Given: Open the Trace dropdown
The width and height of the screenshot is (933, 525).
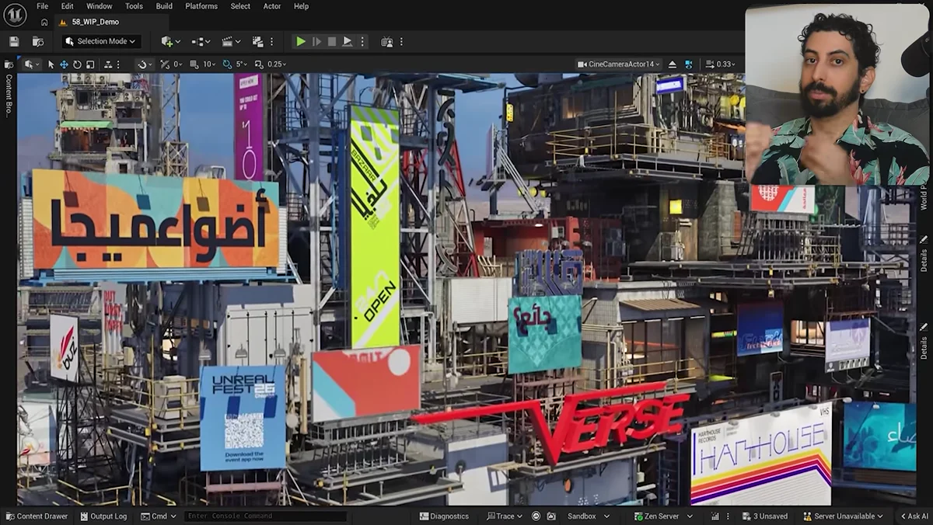Looking at the screenshot, I should pos(504,516).
